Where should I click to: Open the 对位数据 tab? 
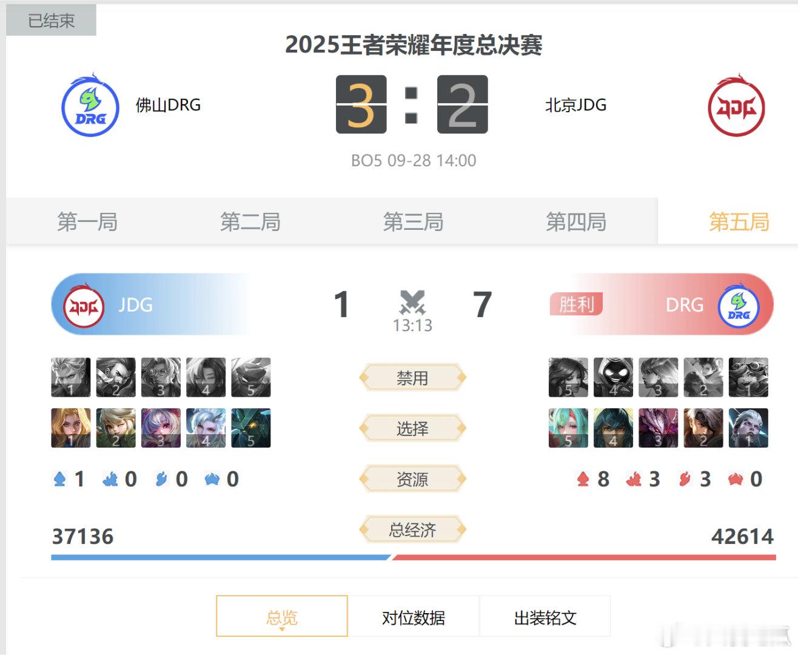(x=414, y=617)
